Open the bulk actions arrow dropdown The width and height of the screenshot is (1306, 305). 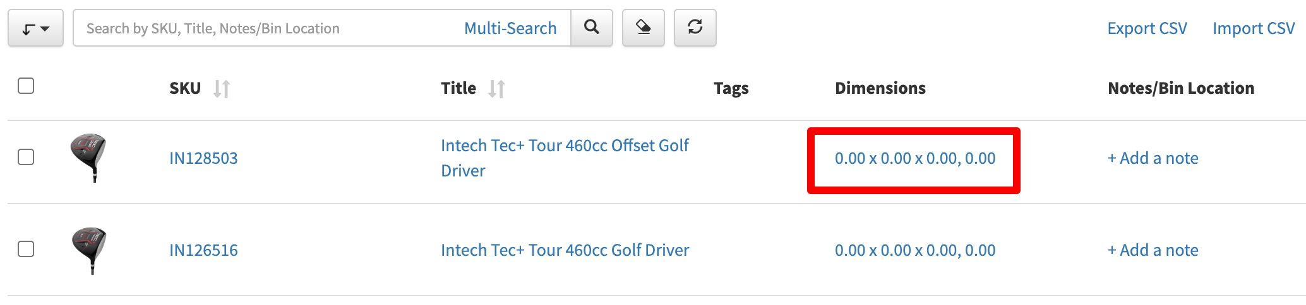[x=35, y=28]
